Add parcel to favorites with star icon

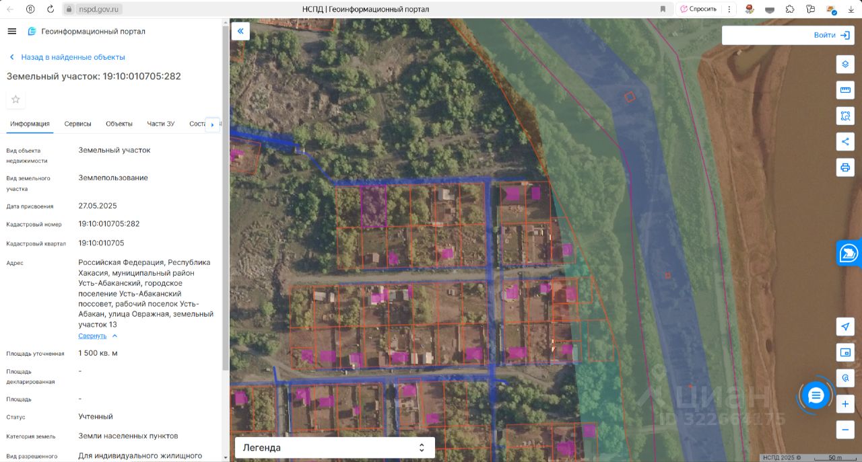tap(15, 100)
